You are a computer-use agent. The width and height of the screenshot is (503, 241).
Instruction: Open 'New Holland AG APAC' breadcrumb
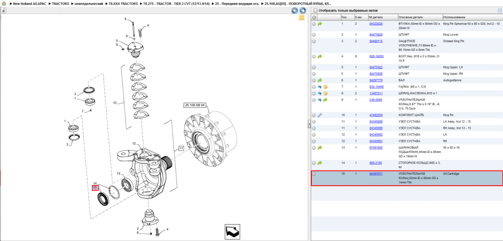29,4
